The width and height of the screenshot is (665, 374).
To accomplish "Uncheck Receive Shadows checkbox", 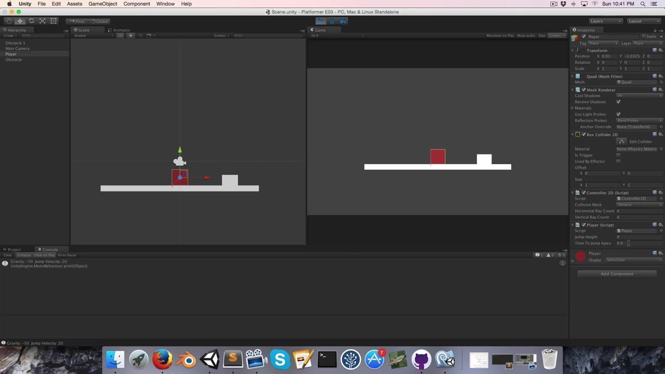I will coord(618,102).
